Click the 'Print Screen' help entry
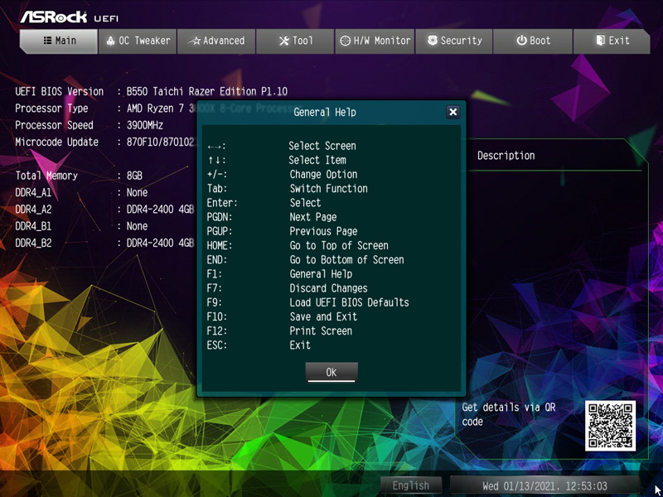The image size is (663, 497). click(x=321, y=331)
